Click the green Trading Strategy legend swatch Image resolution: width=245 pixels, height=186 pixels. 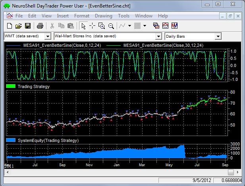10,86
